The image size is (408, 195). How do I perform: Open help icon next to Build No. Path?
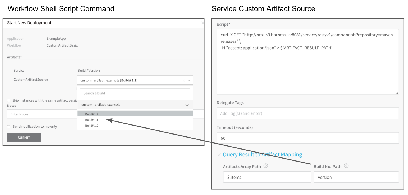click(346, 166)
